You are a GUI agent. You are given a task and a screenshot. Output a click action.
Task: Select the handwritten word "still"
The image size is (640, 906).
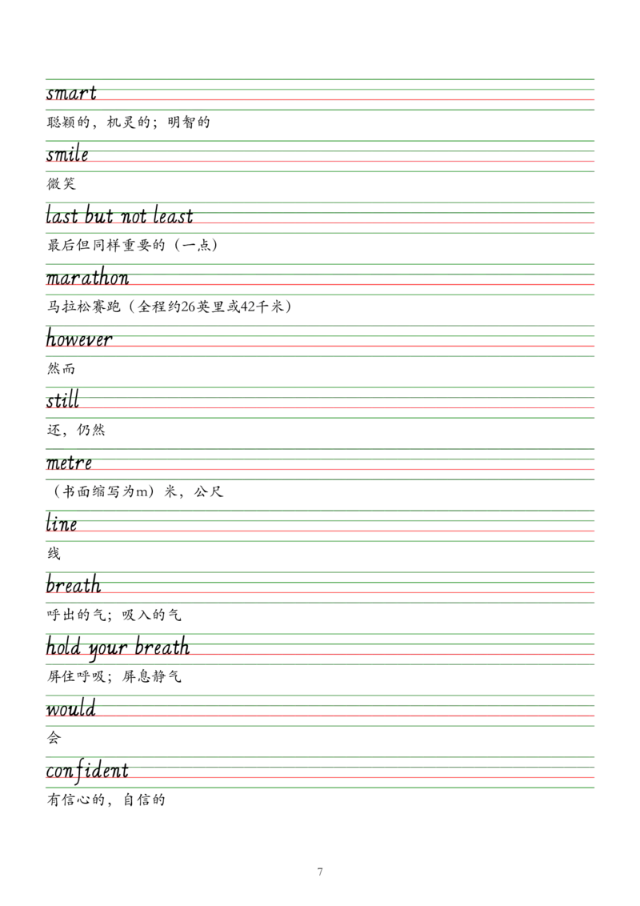point(63,401)
